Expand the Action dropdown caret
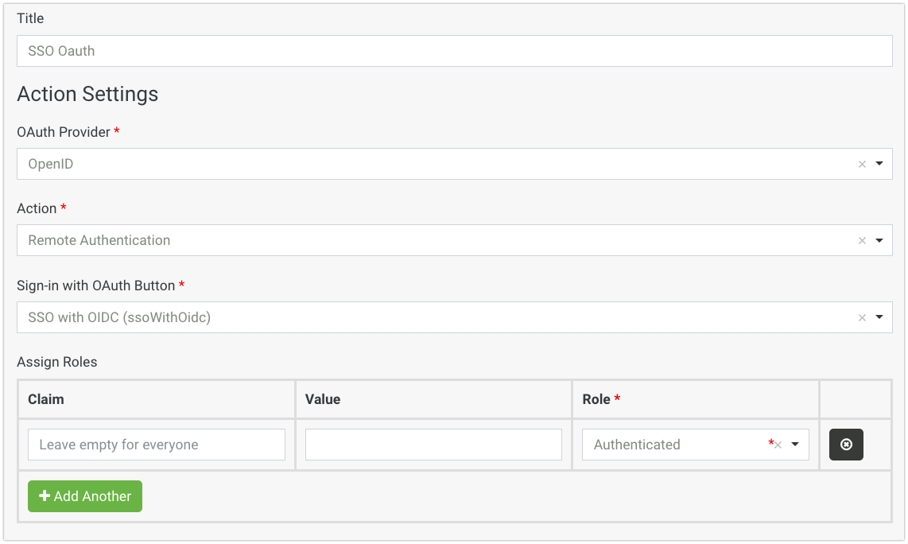This screenshot has height=544, width=908. pos(879,240)
